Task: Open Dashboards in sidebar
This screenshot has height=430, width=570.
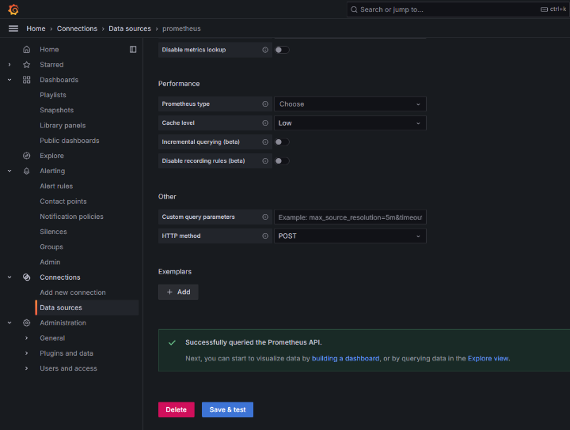Action: 59,80
